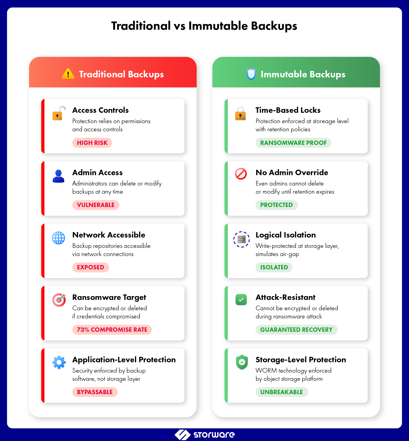
Task: Click the blue shield icon
Action: click(251, 74)
